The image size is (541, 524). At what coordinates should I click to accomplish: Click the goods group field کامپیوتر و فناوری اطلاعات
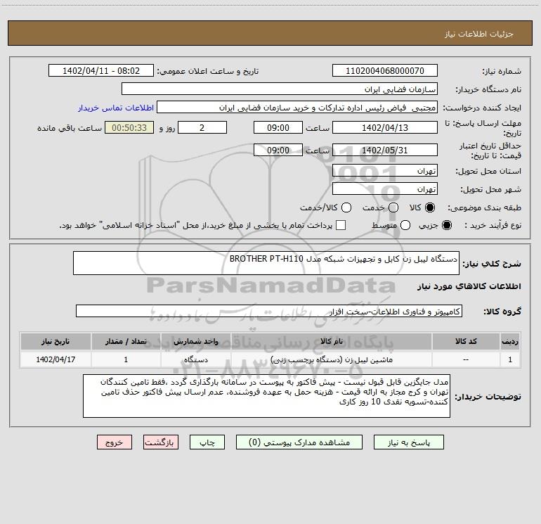pos(269,311)
